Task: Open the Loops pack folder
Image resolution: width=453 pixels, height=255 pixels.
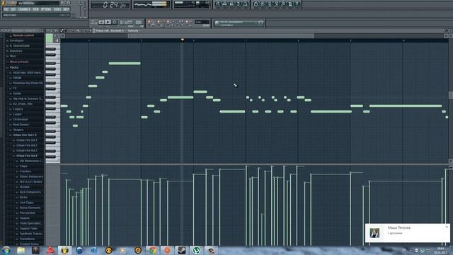Action: (x=17, y=114)
